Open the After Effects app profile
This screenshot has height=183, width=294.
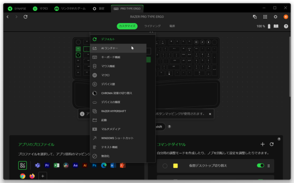75,166
